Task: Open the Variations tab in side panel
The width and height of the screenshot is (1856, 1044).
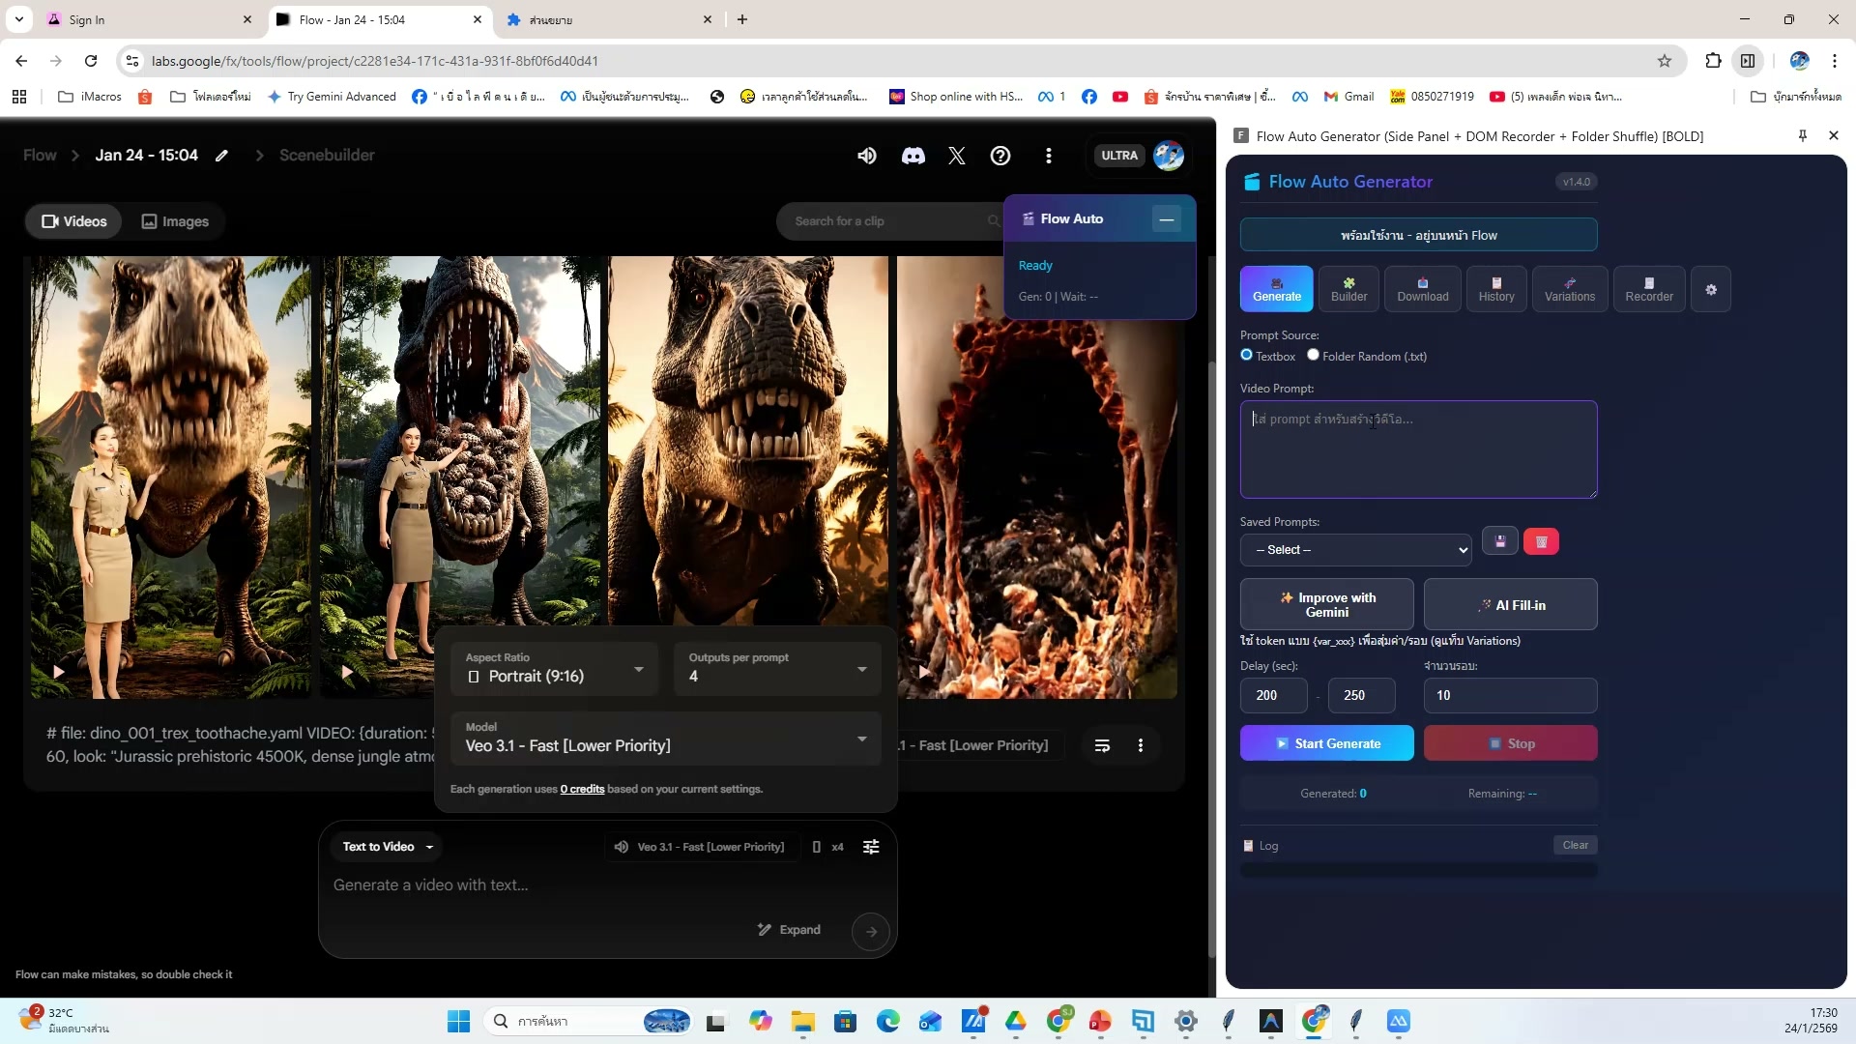Action: 1569,289
